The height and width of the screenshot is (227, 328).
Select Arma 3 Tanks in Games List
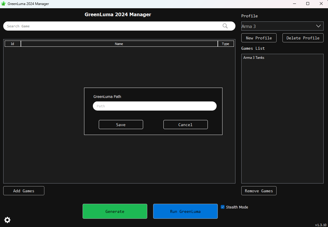pos(254,58)
